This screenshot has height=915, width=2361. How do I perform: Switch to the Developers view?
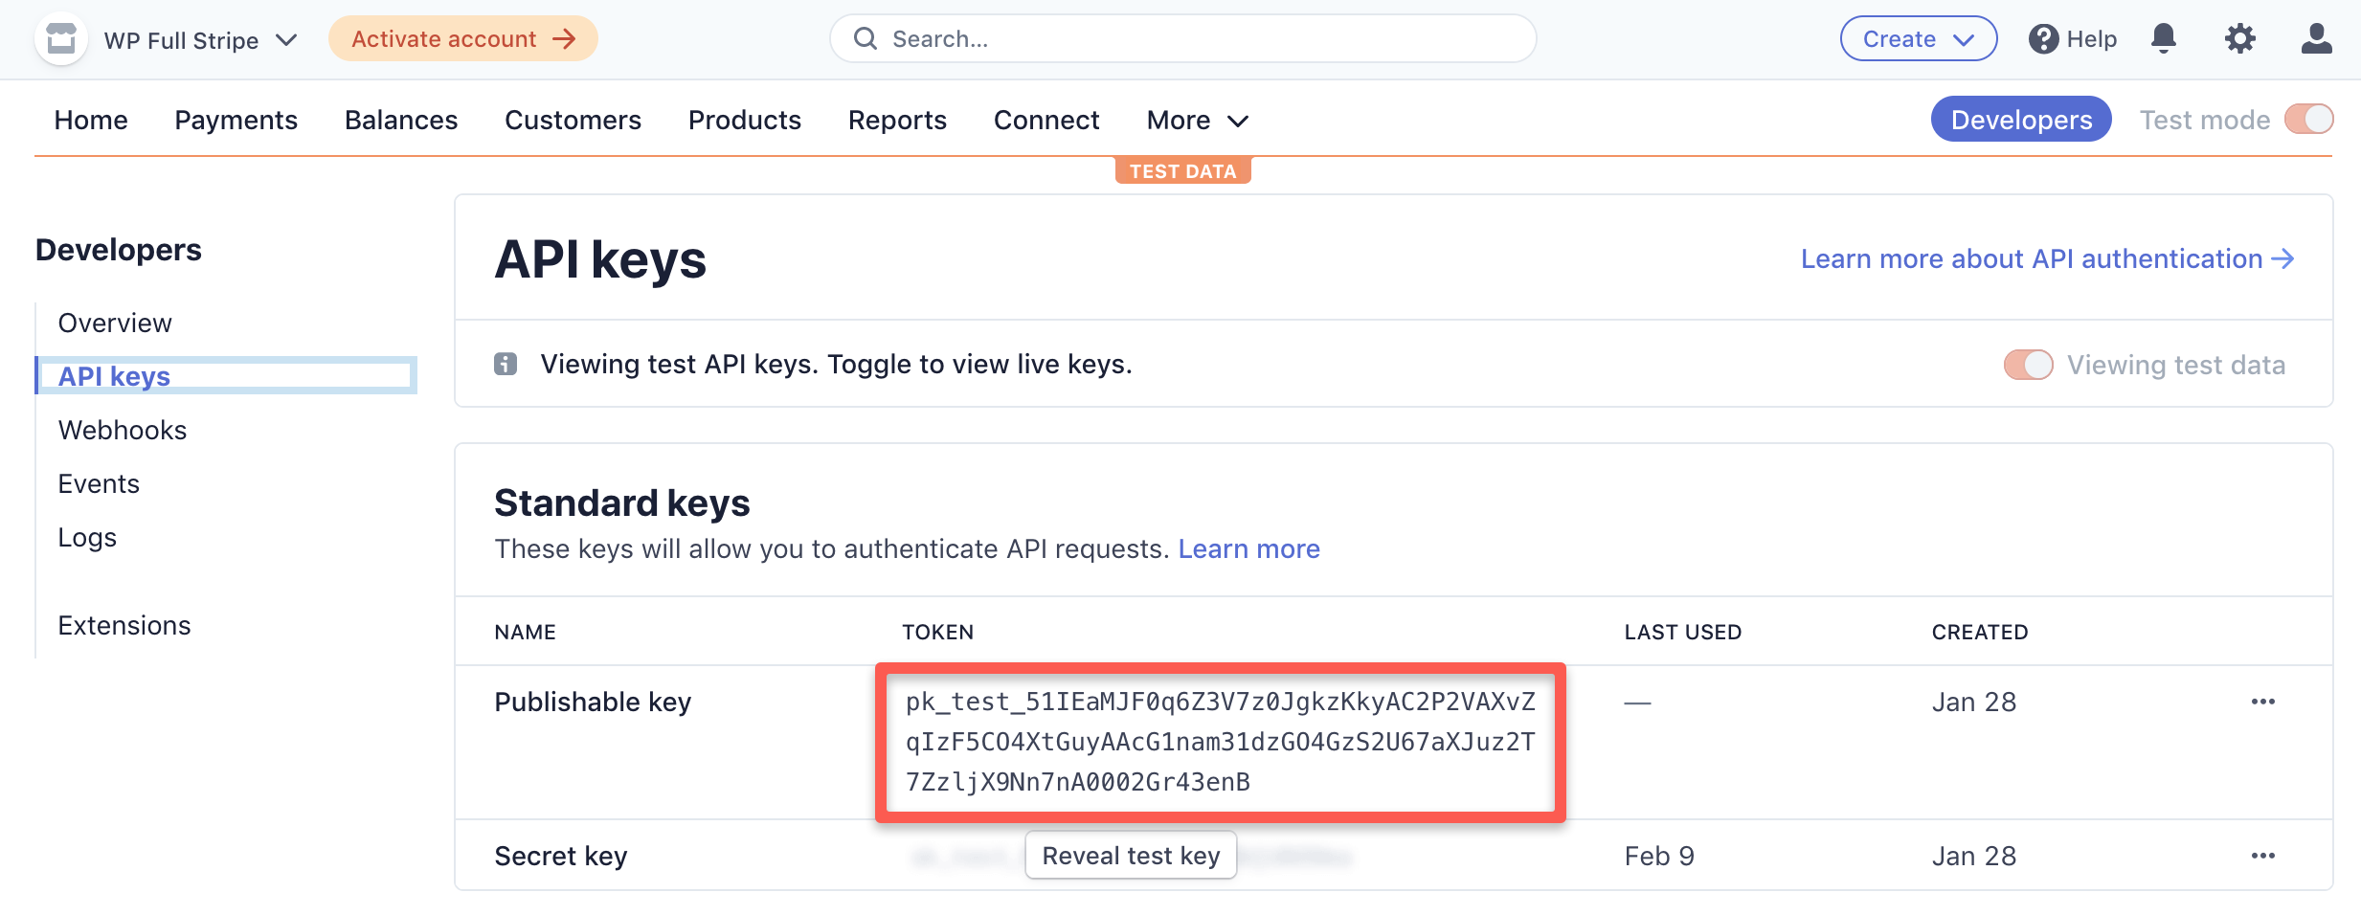coord(2020,119)
